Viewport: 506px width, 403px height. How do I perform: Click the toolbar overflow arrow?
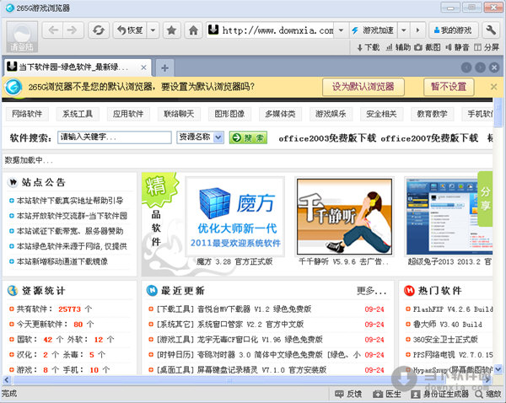click(418, 30)
